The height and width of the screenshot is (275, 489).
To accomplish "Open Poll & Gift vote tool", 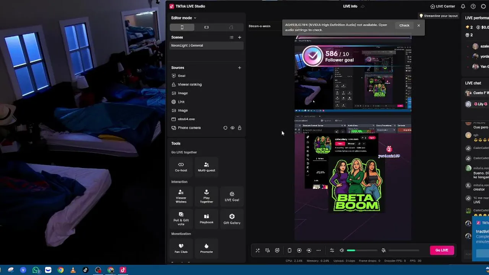I will pyautogui.click(x=181, y=219).
